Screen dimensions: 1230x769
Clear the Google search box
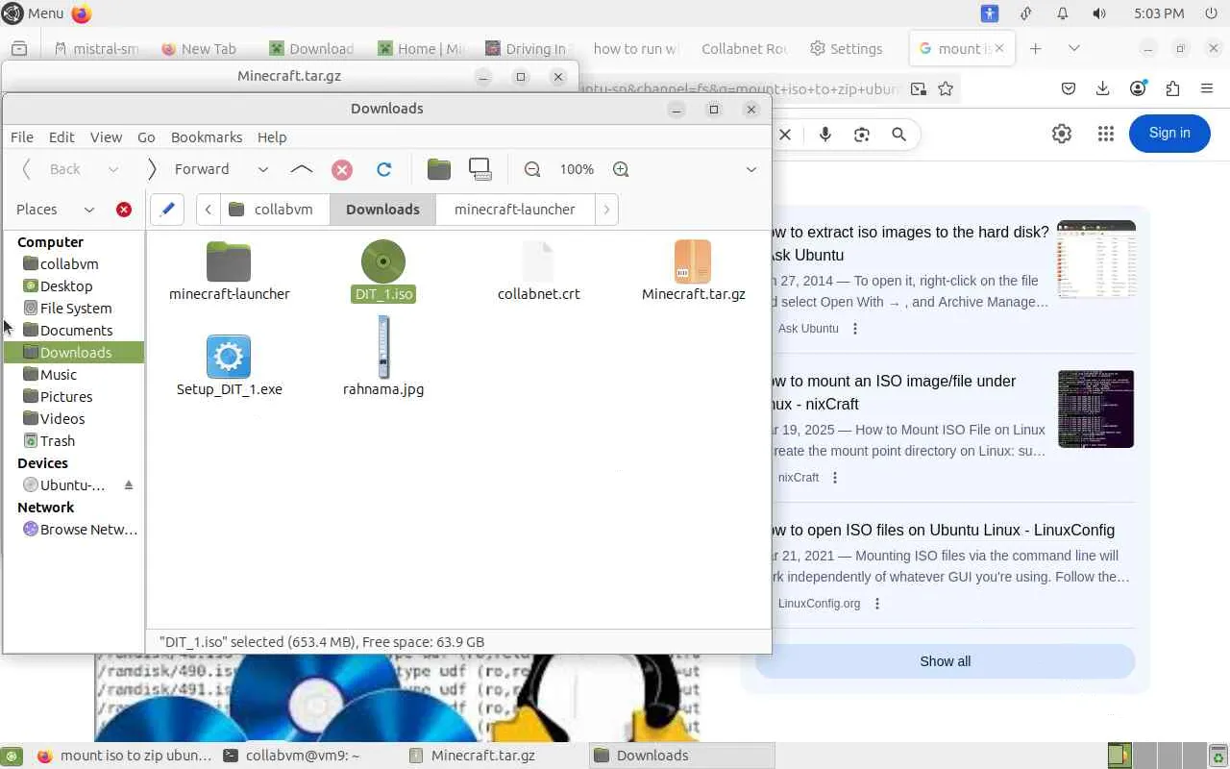coord(785,135)
